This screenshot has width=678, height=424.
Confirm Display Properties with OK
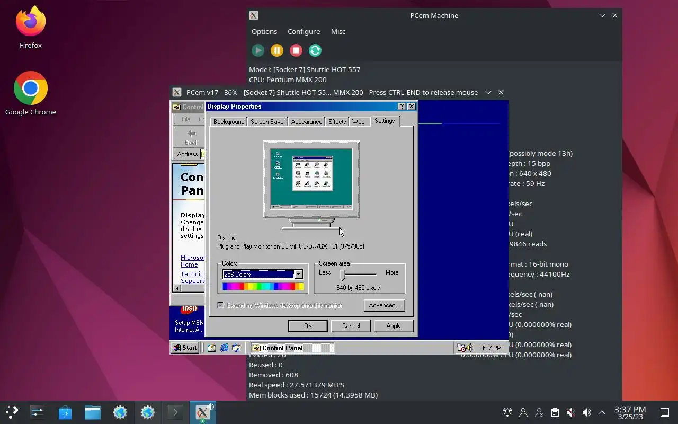click(x=308, y=326)
